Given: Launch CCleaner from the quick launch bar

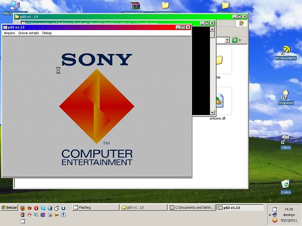Looking at the screenshot, I should tap(23, 215).
